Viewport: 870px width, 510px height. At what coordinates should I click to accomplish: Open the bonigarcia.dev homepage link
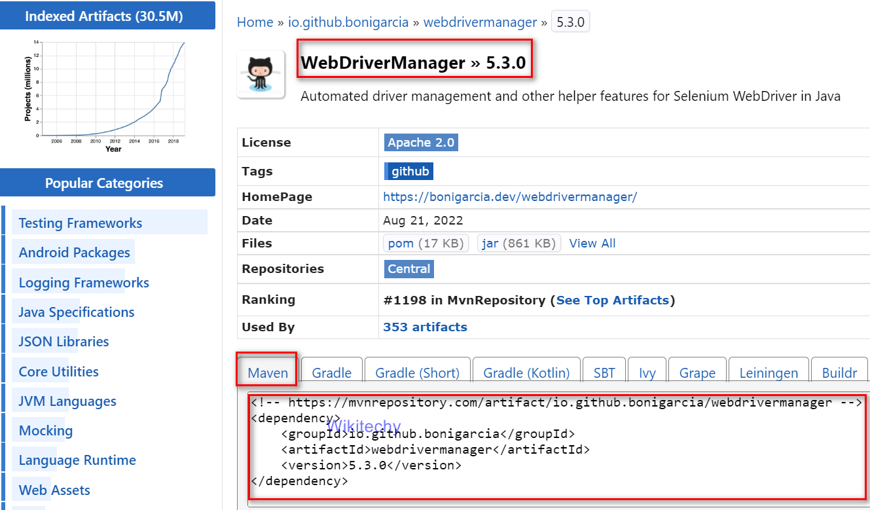coord(509,197)
